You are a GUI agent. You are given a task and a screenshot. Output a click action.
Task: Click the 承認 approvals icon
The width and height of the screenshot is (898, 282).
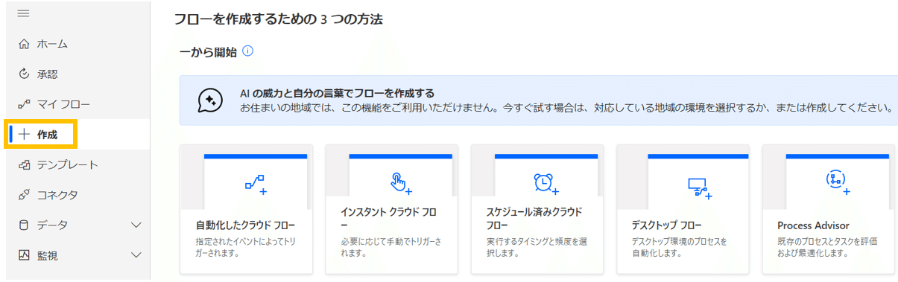pyautogui.click(x=24, y=74)
